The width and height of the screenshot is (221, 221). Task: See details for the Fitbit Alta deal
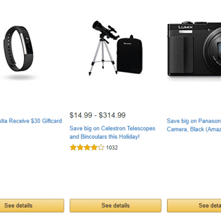tap(32, 206)
